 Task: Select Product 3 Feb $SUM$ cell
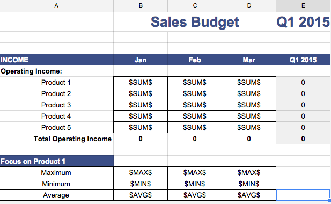pyautogui.click(x=195, y=105)
